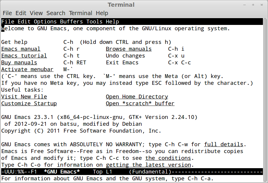Open the terminal Search menu
The height and width of the screenshot is (183, 268).
coord(56,13)
